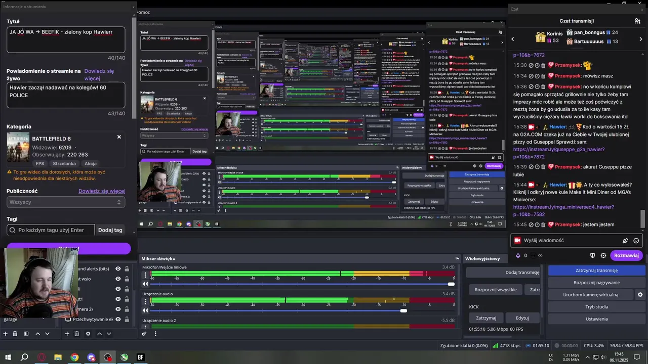Select the Akcja category tag

pyautogui.click(x=91, y=164)
